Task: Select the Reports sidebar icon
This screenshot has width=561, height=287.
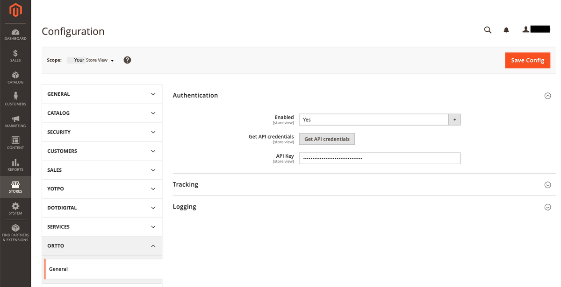Action: tap(15, 164)
